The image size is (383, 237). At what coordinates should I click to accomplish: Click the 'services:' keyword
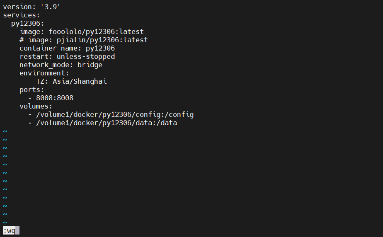[x=21, y=15]
